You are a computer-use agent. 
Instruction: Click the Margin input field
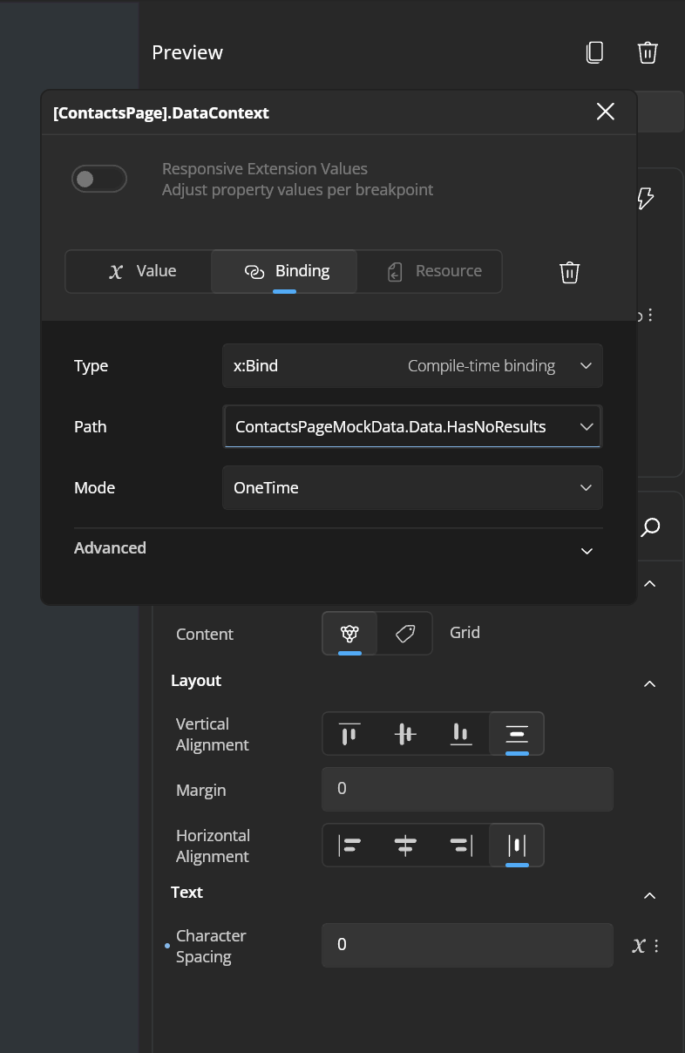click(467, 789)
